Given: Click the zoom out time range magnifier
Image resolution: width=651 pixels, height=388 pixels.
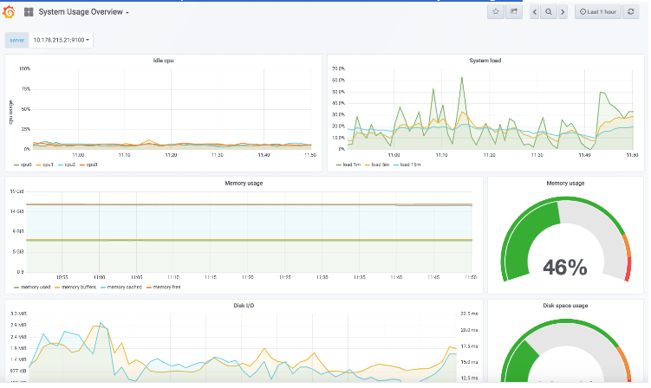Looking at the screenshot, I should tap(549, 12).
